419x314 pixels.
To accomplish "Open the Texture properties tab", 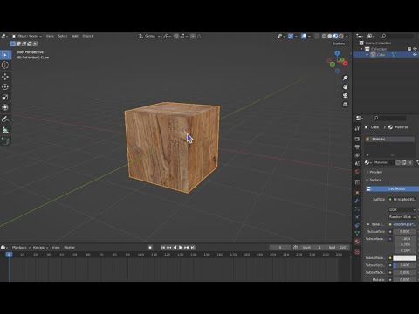I will (357, 252).
